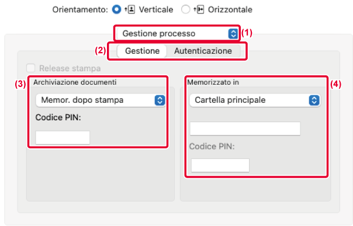Open the Gestione processo popup menu
This screenshot has height=226, width=353.
coord(178,34)
